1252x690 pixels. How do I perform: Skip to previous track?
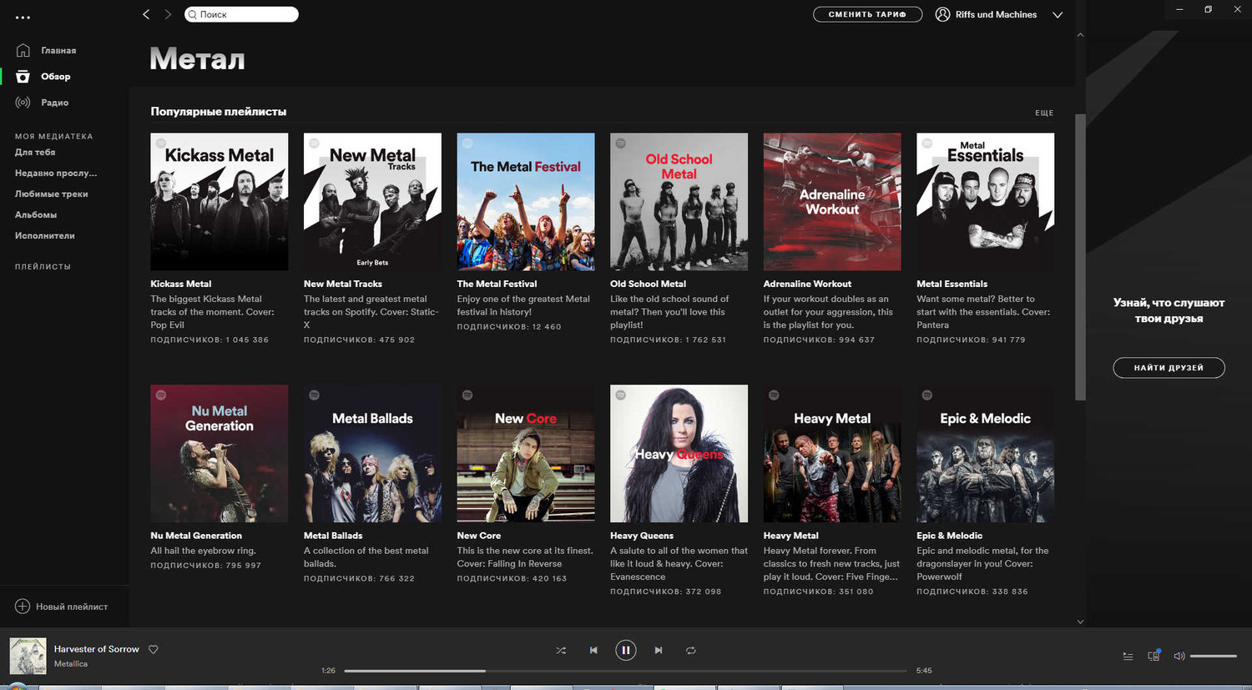click(x=593, y=650)
